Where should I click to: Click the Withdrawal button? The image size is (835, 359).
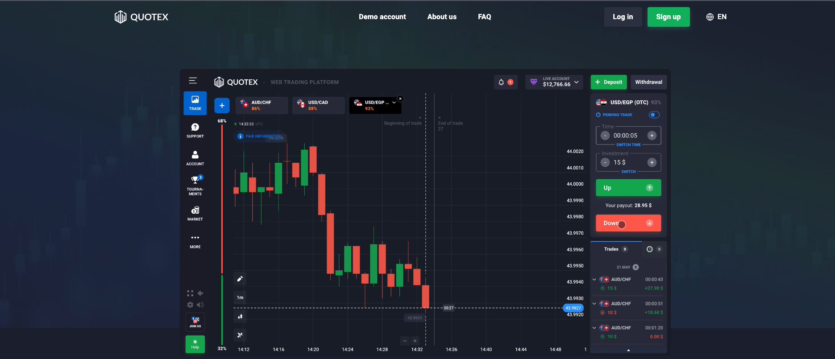pos(648,82)
